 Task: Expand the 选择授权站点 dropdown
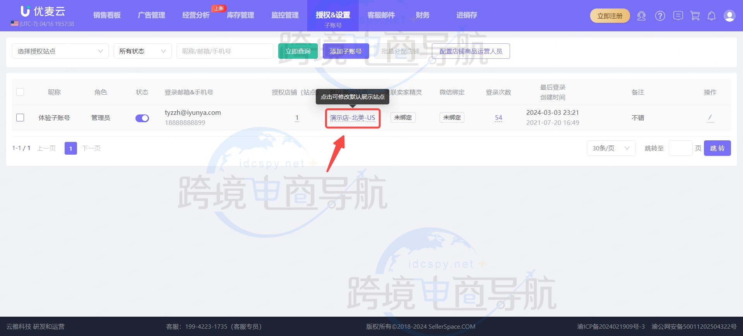[x=60, y=51]
